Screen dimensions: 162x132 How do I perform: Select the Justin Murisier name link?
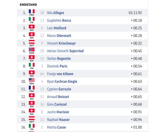(58, 112)
